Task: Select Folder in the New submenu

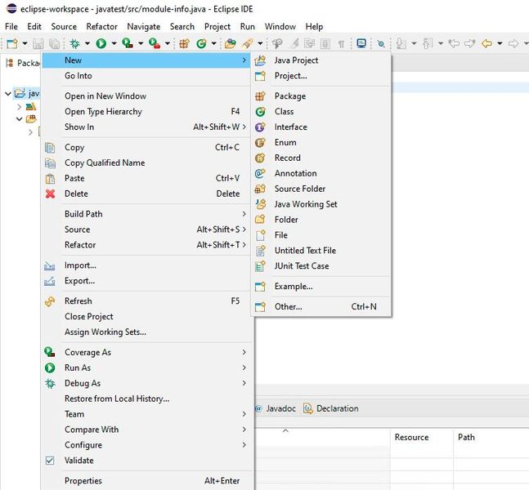Action: (x=321, y=220)
